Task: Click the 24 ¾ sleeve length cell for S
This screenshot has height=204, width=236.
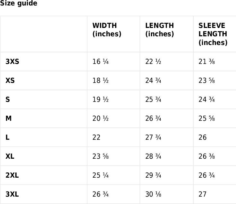Action: point(206,99)
